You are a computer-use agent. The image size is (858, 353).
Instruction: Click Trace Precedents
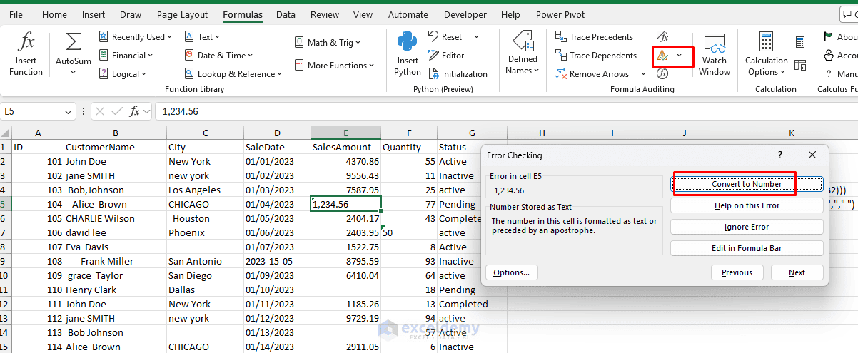tap(594, 37)
